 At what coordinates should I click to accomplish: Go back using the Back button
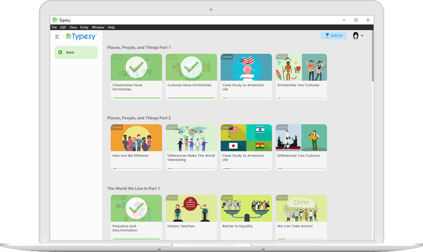pos(76,52)
